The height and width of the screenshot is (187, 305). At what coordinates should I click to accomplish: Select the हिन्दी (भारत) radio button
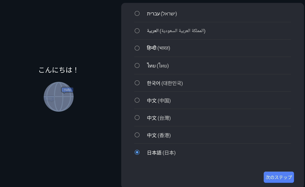tap(137, 48)
